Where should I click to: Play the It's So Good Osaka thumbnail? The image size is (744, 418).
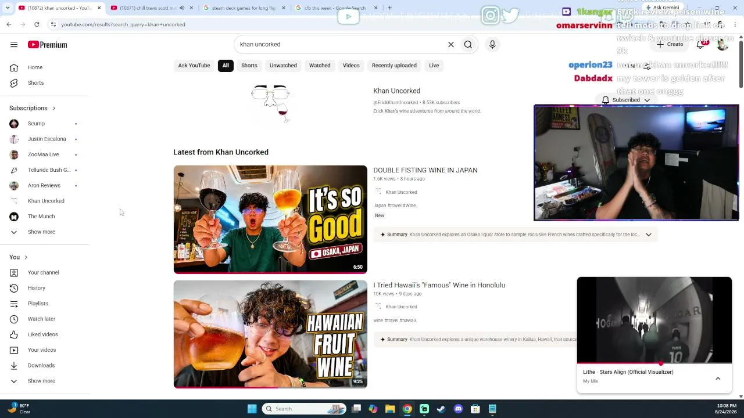[x=270, y=219]
